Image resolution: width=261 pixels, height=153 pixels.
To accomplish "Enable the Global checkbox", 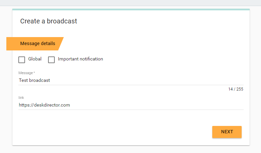I will (x=22, y=60).
